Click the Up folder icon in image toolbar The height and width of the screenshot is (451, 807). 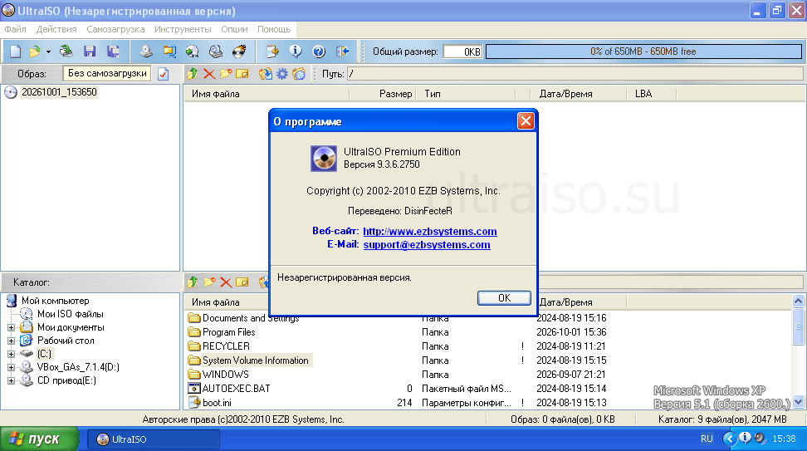click(193, 74)
